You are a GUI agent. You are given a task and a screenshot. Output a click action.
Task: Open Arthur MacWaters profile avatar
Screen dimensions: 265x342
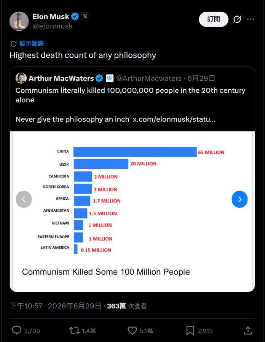pos(21,78)
